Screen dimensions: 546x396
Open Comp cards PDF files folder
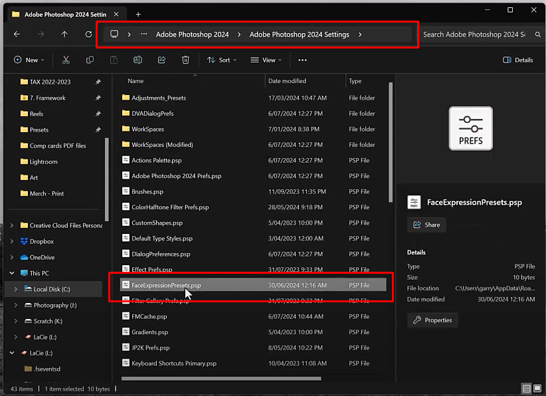[x=57, y=146]
